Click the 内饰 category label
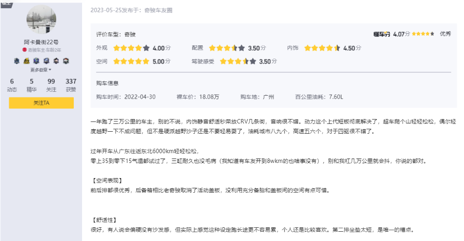 tap(293, 48)
